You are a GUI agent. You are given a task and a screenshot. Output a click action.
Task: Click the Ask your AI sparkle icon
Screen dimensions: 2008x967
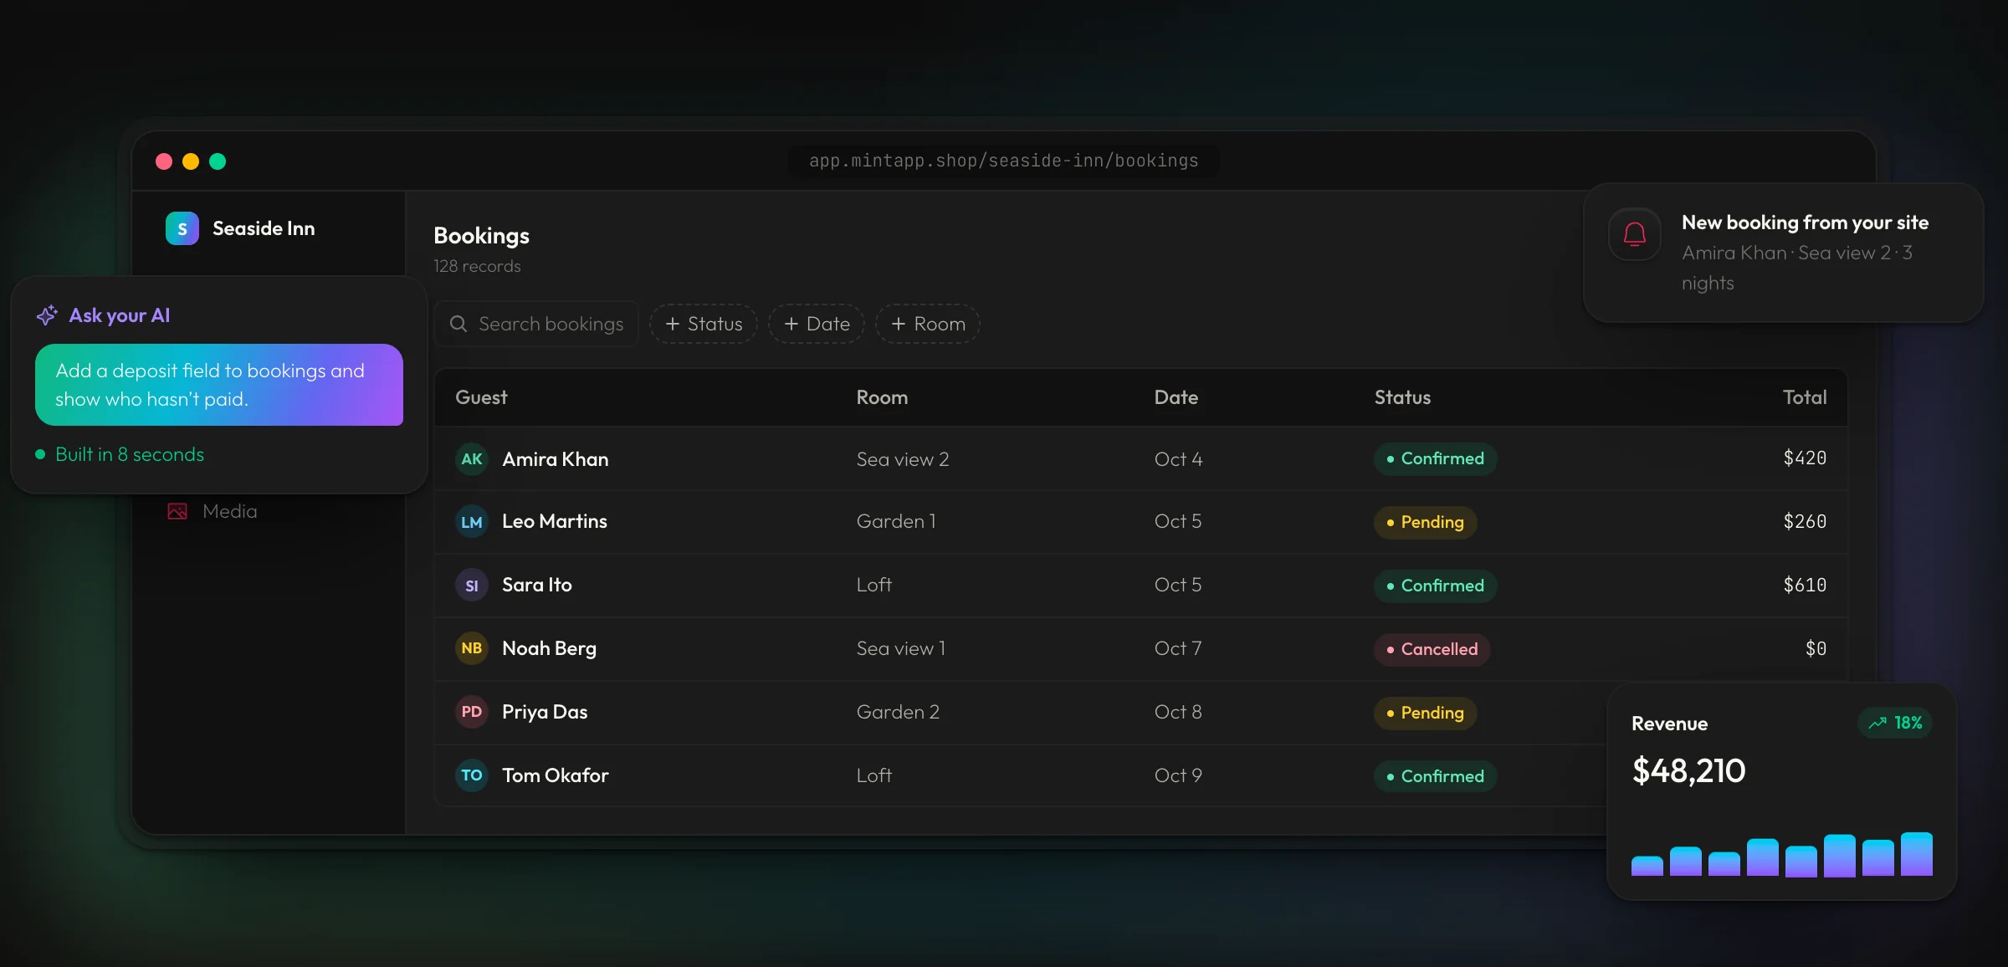(x=47, y=315)
